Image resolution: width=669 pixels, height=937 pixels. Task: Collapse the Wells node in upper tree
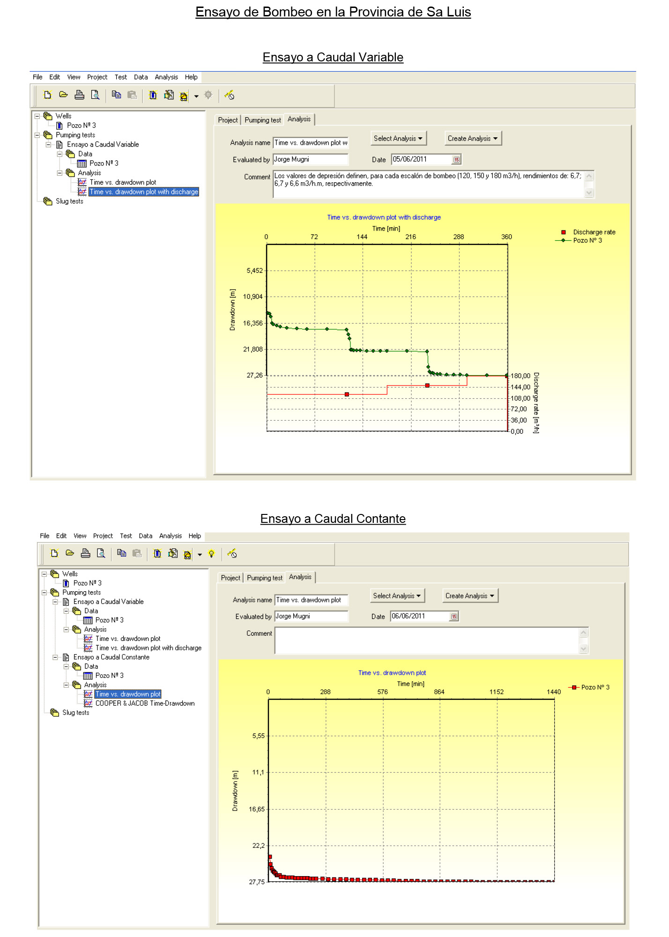click(37, 116)
